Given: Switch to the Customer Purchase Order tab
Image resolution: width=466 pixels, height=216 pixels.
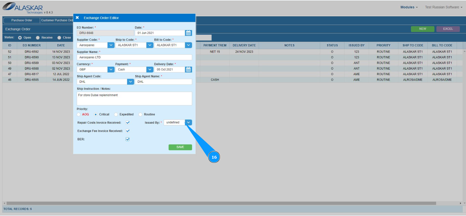Looking at the screenshot, I should point(57,20).
